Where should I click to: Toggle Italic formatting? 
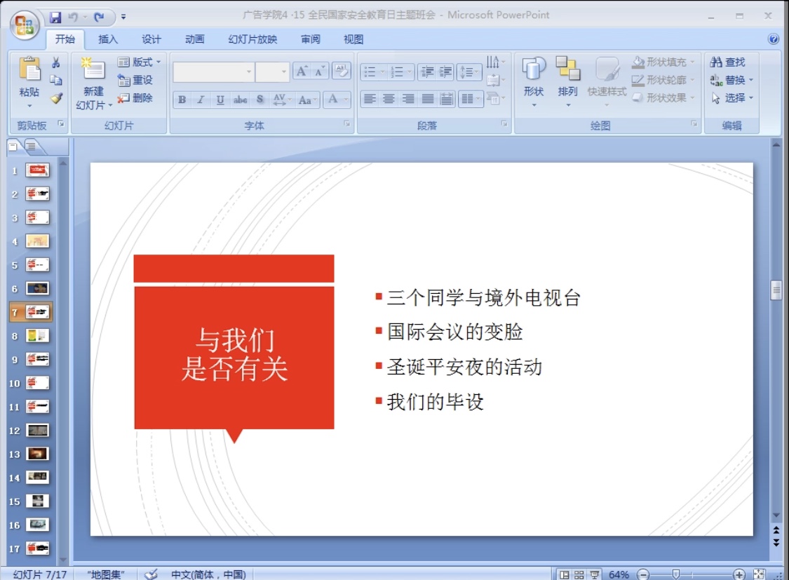pyautogui.click(x=201, y=100)
